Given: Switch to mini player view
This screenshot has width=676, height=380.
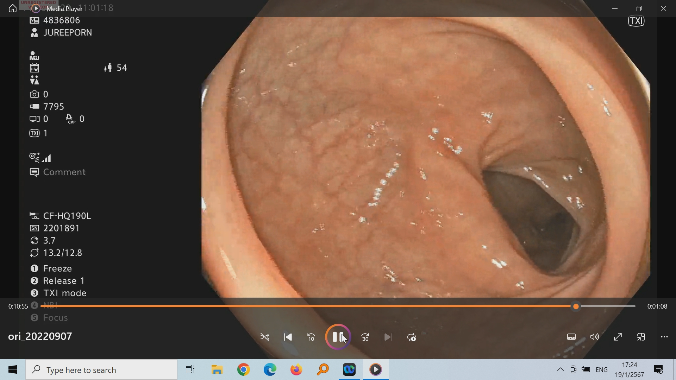Looking at the screenshot, I should [641, 337].
